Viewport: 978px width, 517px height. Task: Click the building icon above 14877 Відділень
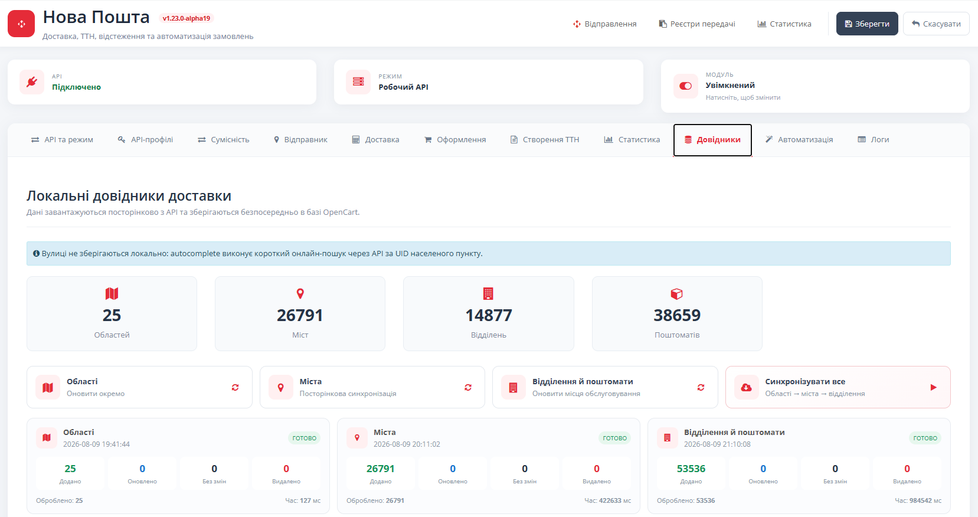pos(488,293)
